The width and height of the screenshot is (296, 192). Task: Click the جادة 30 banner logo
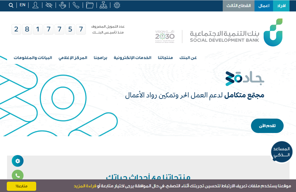(x=245, y=79)
